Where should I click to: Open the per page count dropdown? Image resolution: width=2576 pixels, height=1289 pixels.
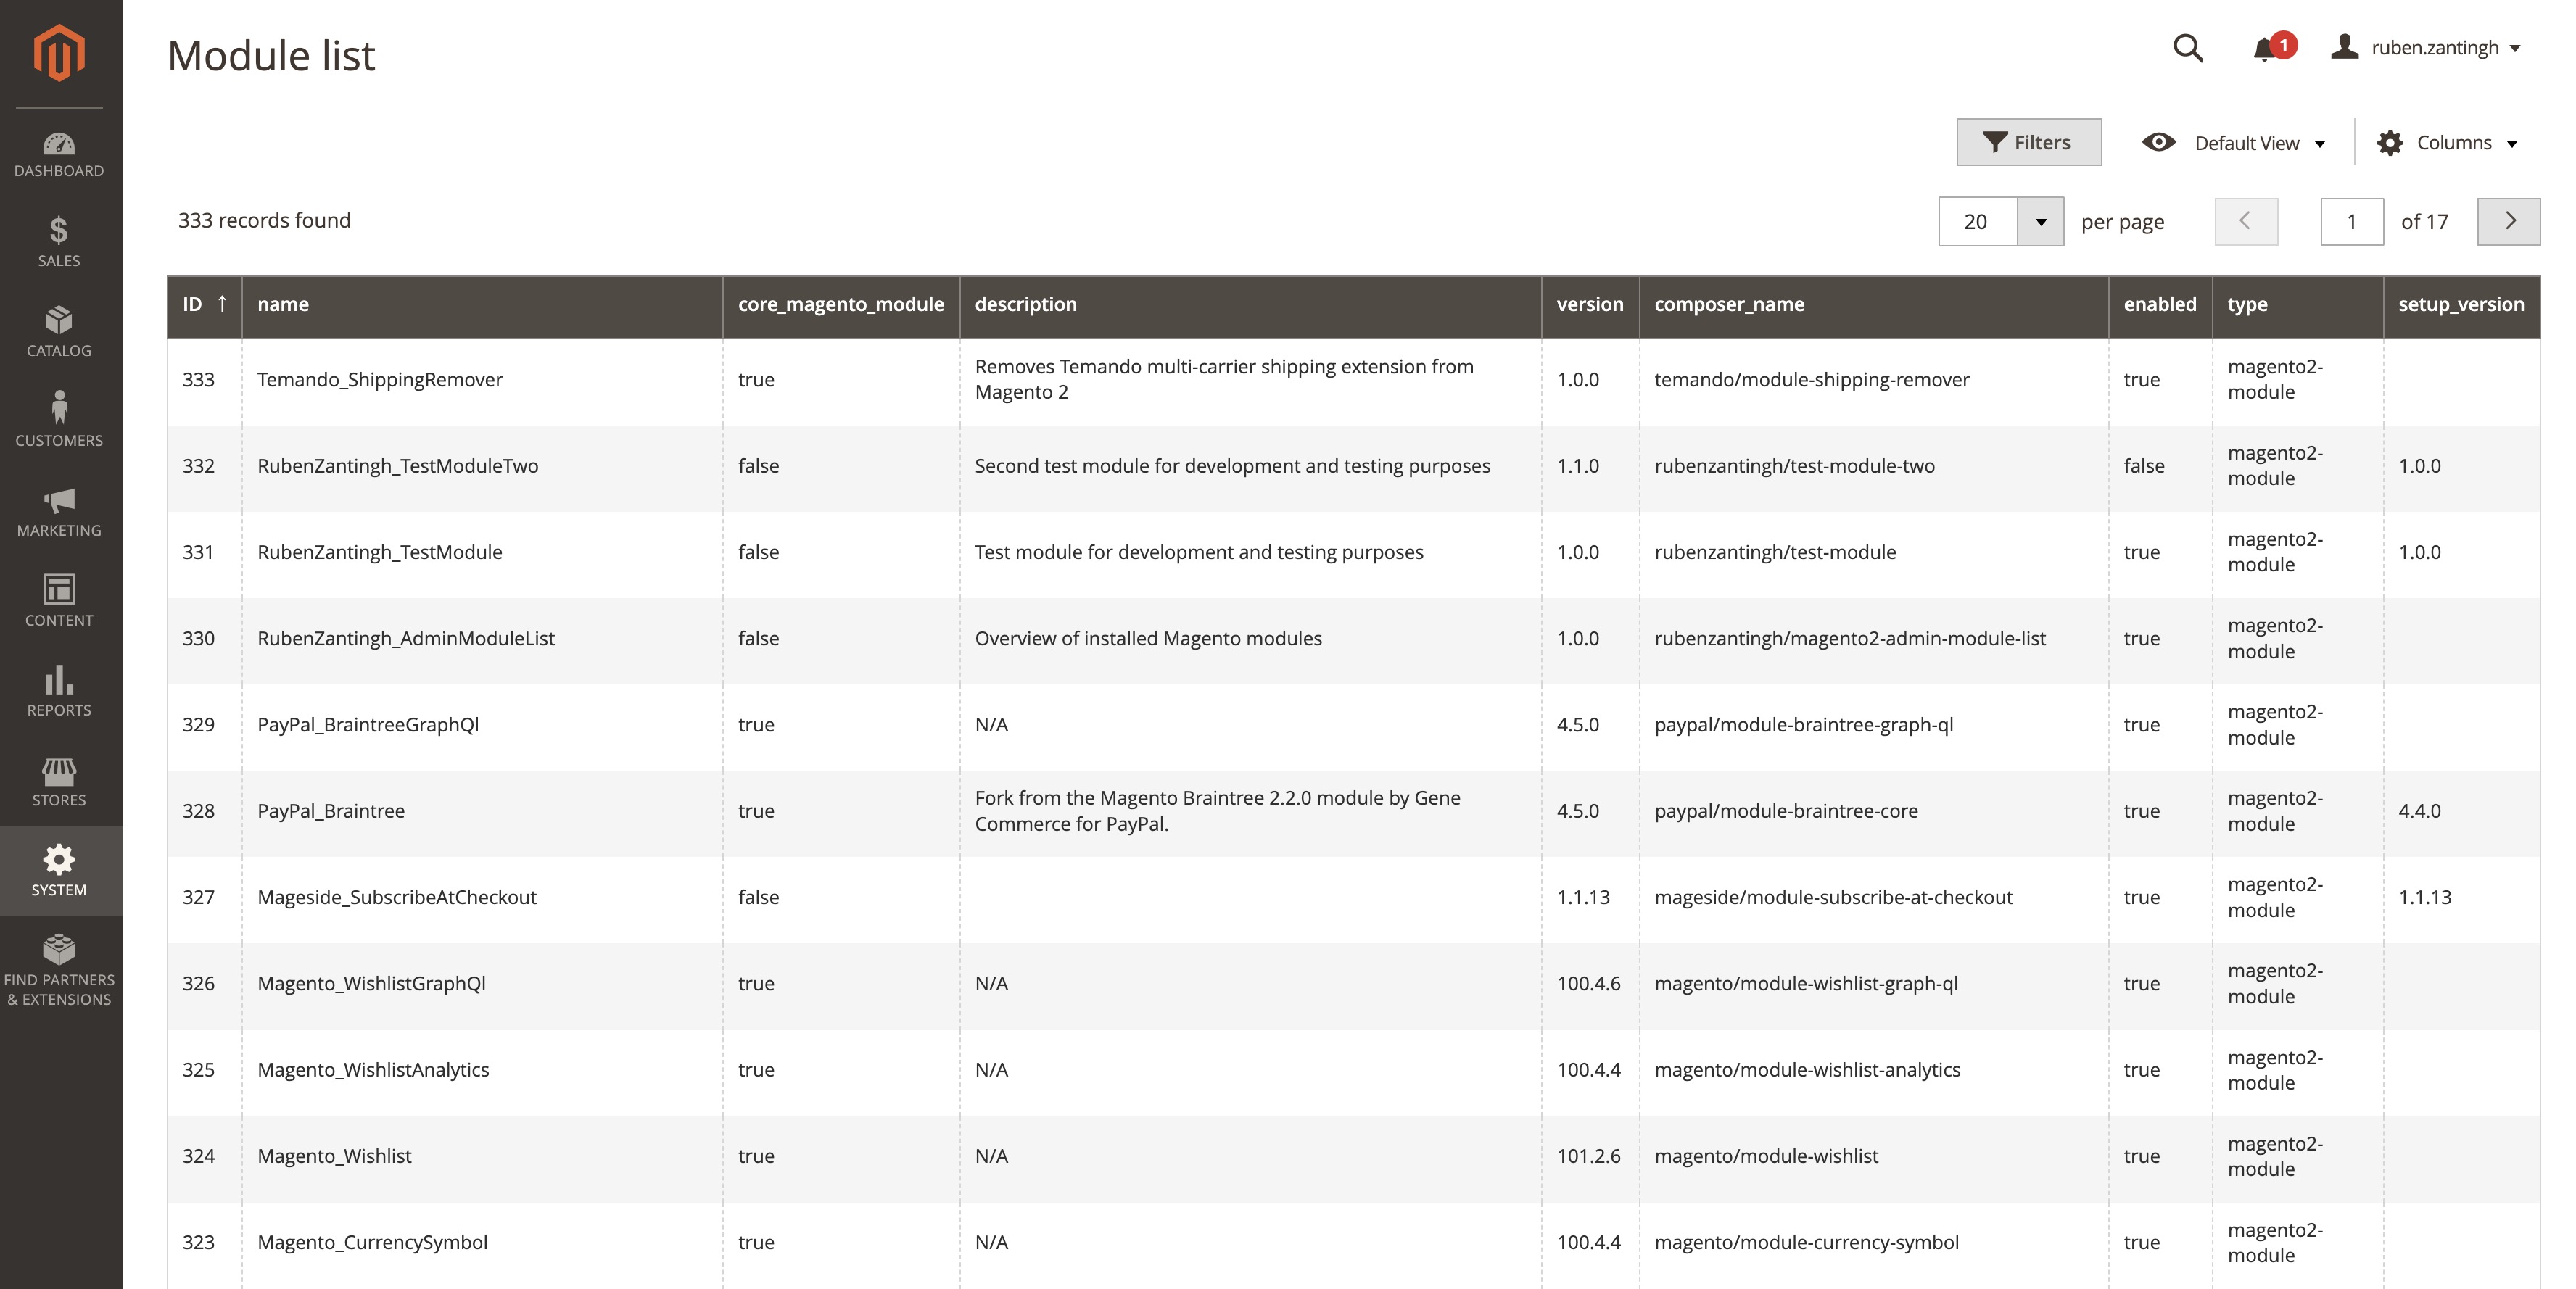tap(2043, 221)
